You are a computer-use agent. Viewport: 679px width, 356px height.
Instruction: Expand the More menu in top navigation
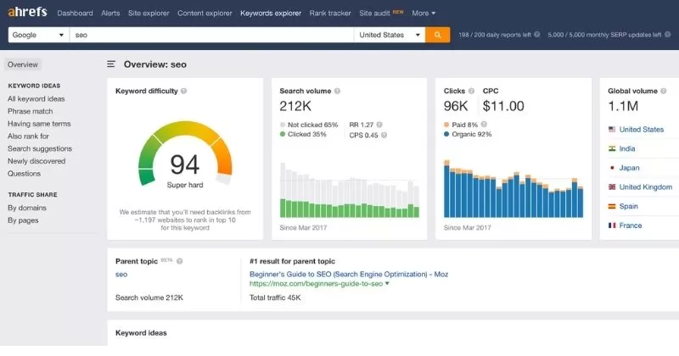click(424, 14)
